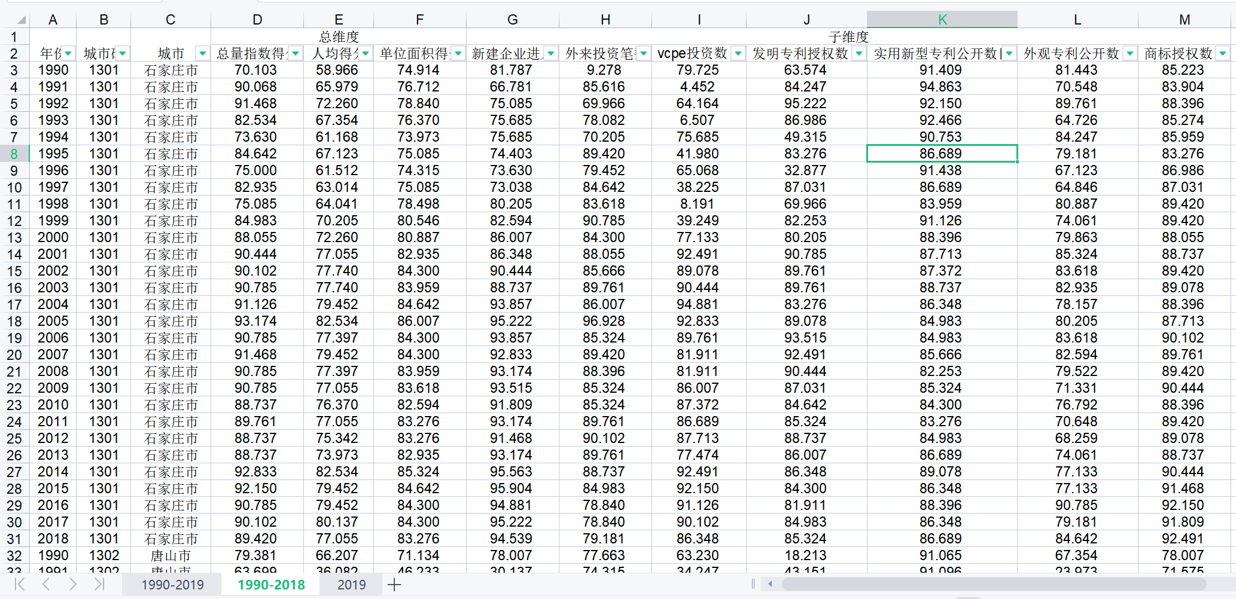The height and width of the screenshot is (599, 1236).
Task: Select cell F12 with value 80.546
Action: (420, 221)
